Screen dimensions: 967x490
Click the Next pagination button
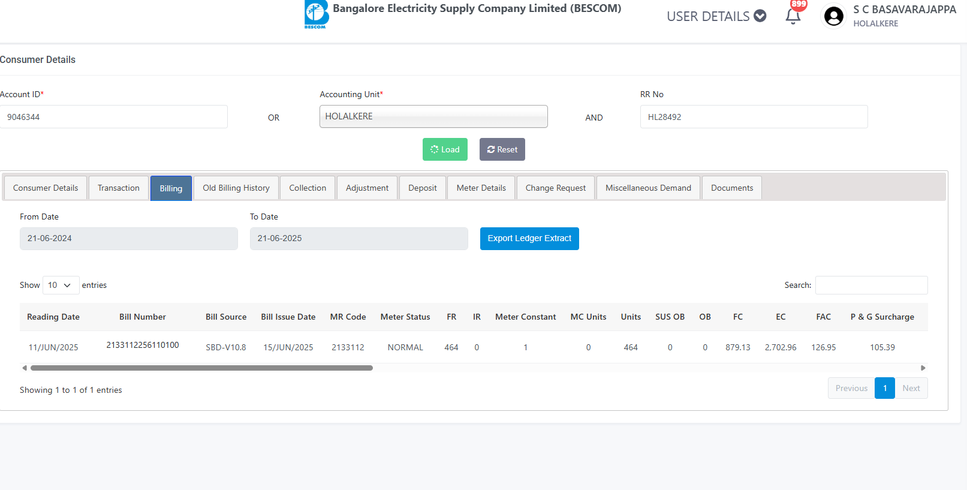911,388
